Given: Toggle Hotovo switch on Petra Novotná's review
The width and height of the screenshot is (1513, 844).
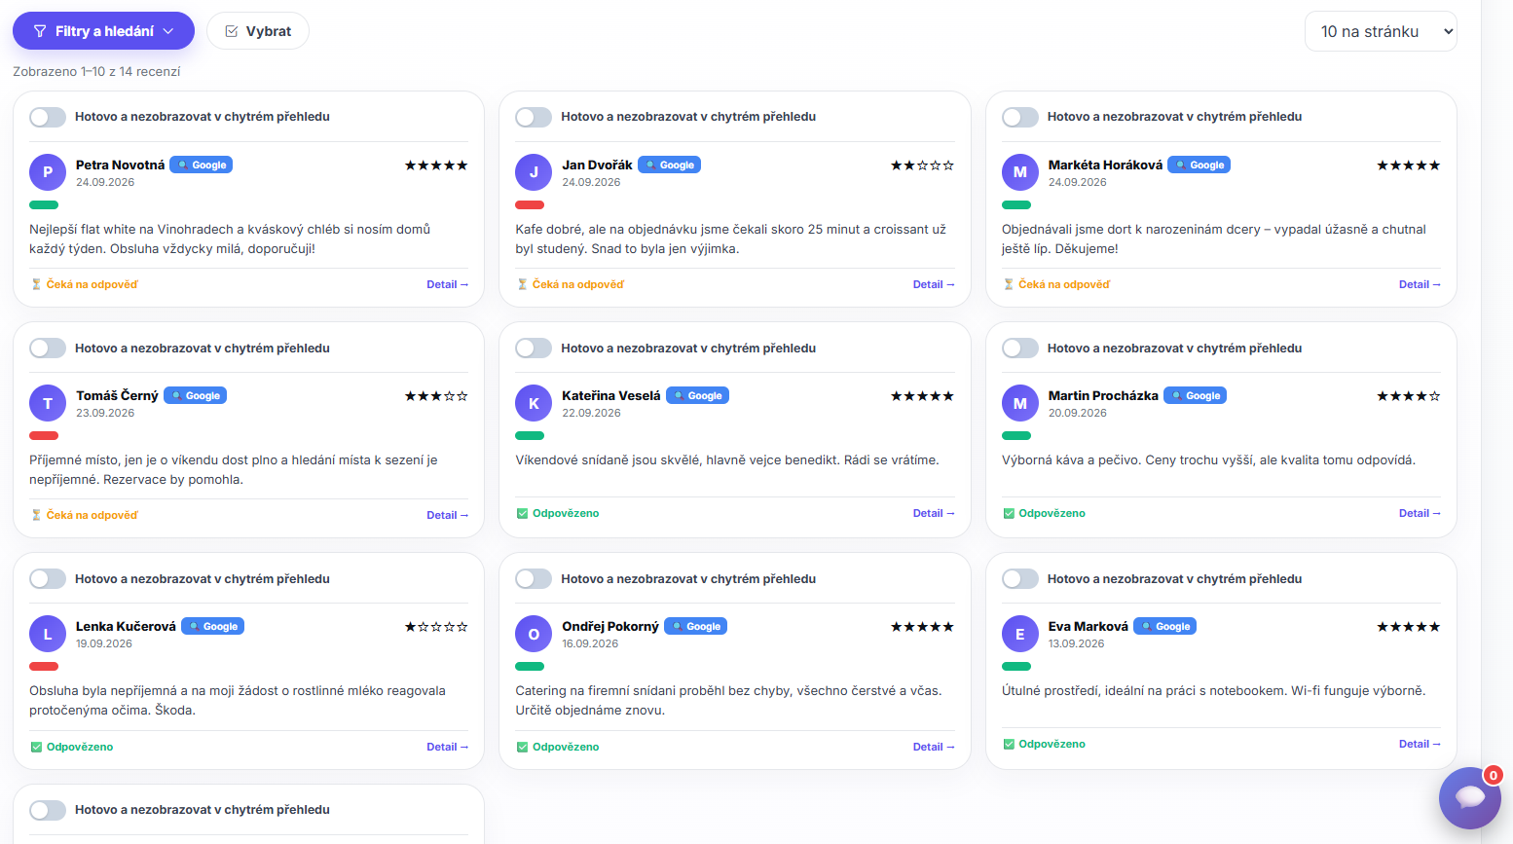Looking at the screenshot, I should (48, 117).
